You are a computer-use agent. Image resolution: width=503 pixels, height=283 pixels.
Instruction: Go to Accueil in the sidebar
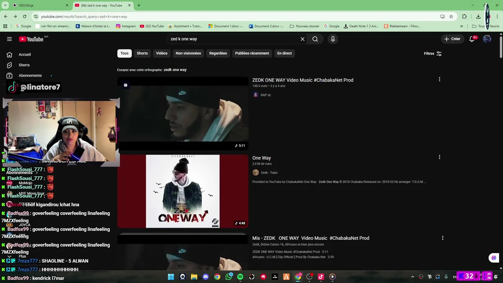point(24,55)
